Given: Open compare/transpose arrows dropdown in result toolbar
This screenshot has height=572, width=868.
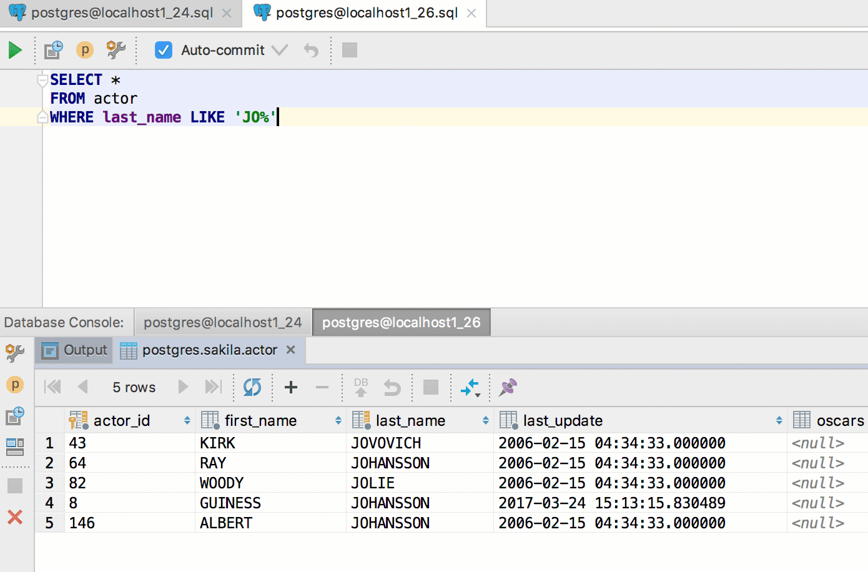Looking at the screenshot, I should 470,388.
